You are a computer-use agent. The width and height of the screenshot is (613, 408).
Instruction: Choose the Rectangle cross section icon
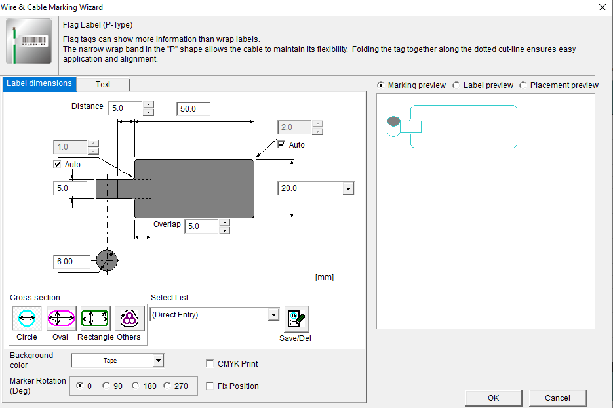click(x=95, y=319)
